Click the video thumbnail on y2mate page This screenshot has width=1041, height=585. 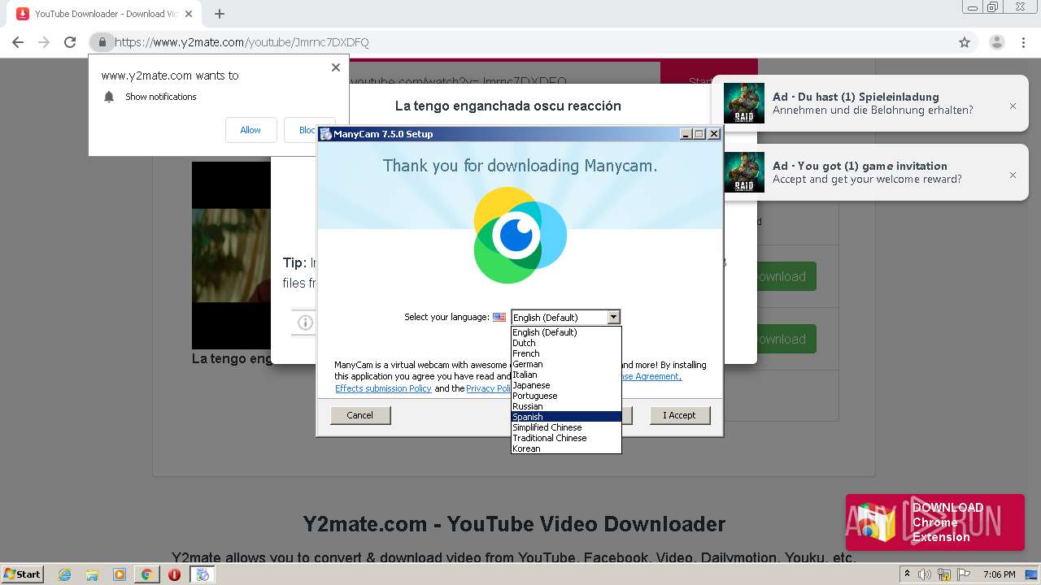[231, 255]
